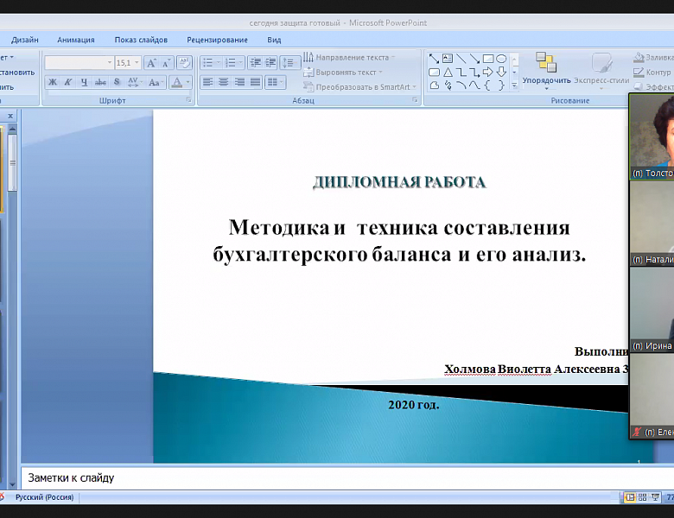
Task: Select right brace shape
Action: (501, 85)
